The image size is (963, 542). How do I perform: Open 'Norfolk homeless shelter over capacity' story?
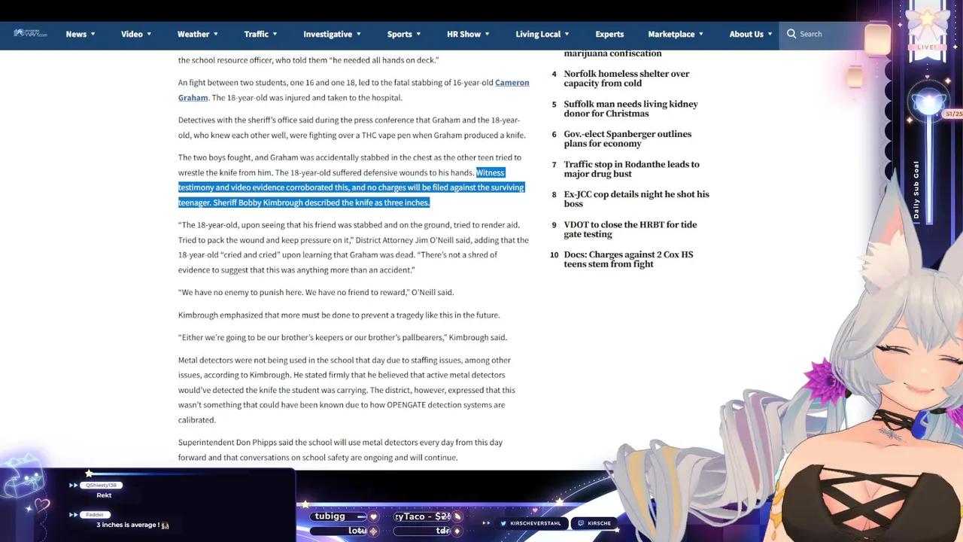pyautogui.click(x=627, y=78)
